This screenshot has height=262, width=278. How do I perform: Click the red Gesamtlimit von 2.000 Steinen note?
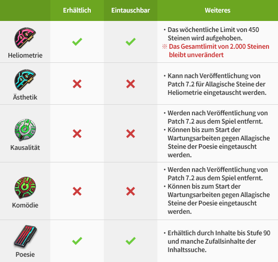(x=216, y=51)
